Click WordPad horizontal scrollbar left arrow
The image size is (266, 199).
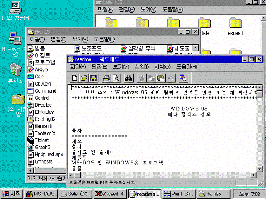pyautogui.click(x=71, y=175)
